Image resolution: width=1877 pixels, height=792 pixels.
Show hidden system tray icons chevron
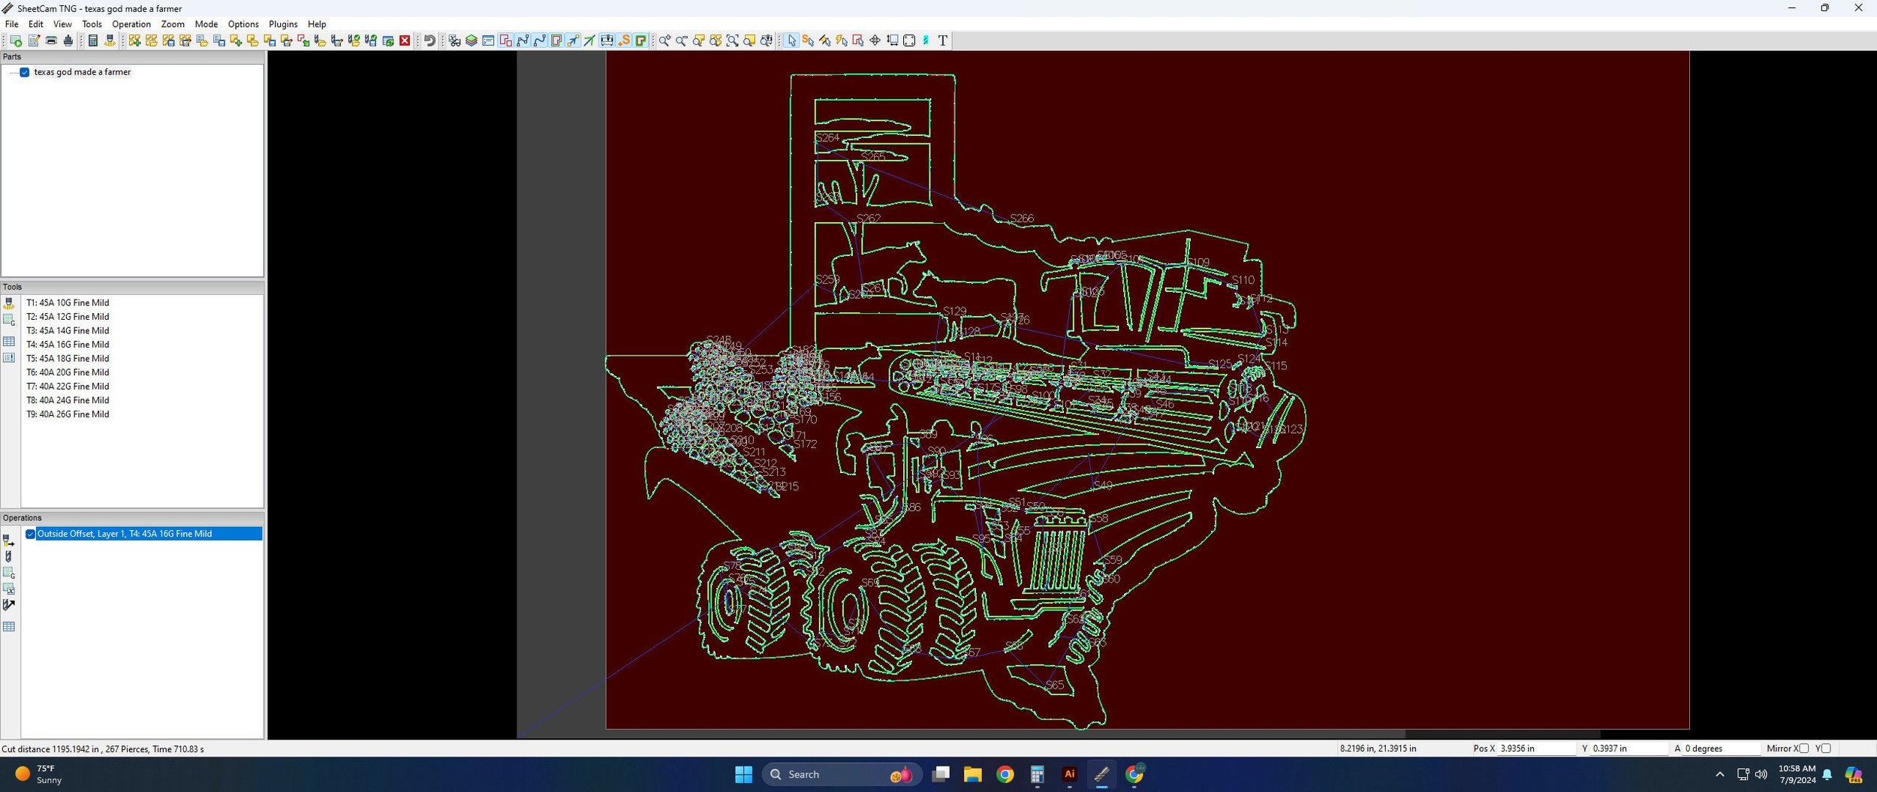coord(1719,775)
